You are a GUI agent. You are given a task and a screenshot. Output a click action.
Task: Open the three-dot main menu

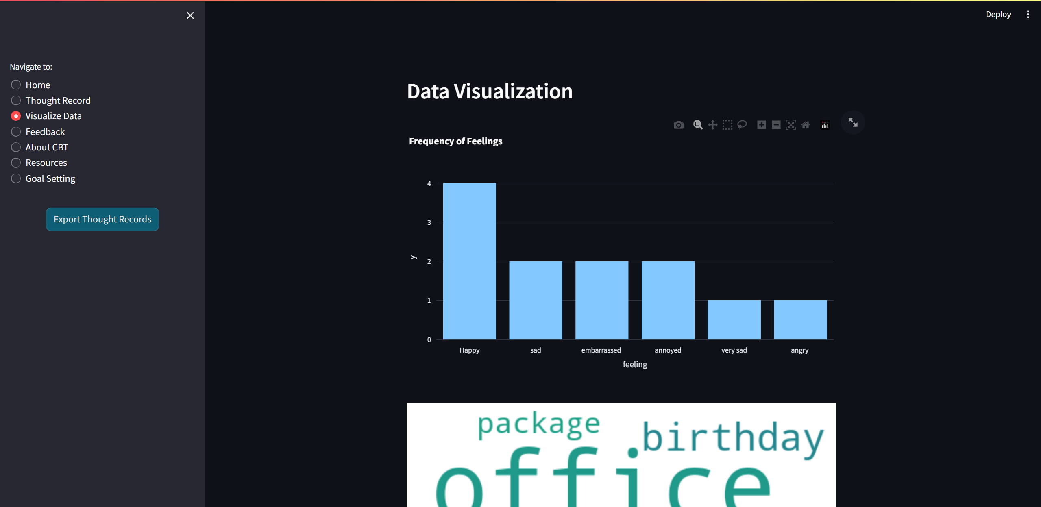(1028, 14)
